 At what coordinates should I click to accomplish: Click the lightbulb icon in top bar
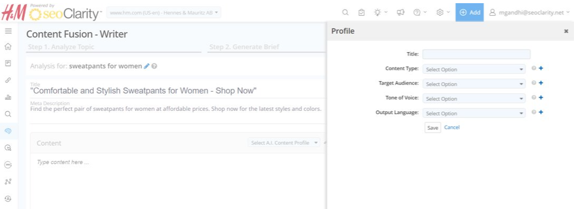click(377, 13)
